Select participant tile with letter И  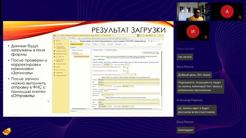193,31
